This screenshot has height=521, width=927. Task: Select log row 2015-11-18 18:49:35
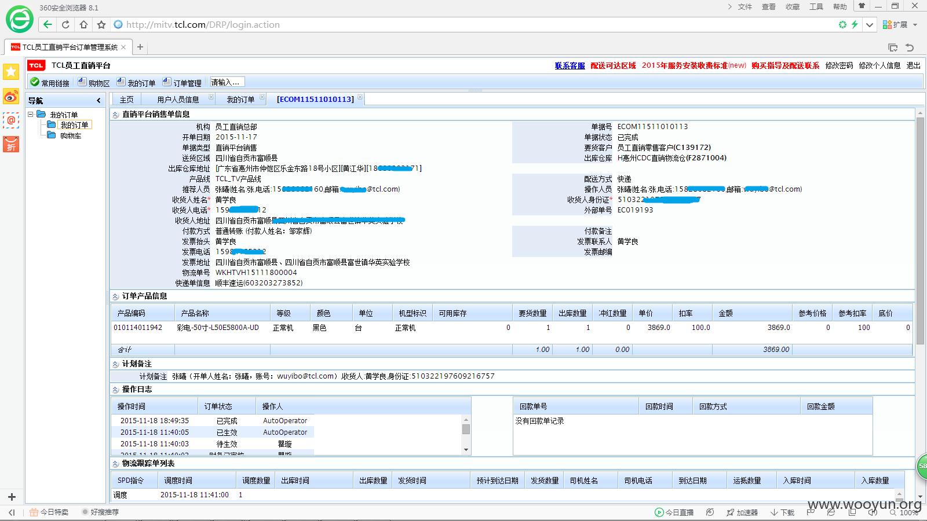click(x=213, y=421)
